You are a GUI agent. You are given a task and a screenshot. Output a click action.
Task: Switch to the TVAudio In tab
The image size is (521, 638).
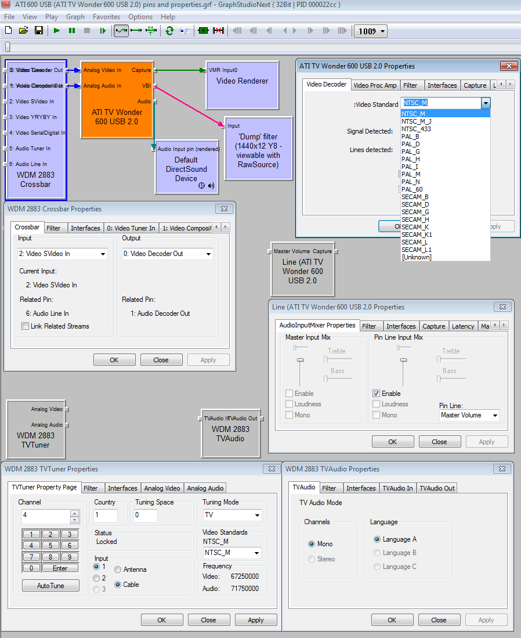[397, 488]
